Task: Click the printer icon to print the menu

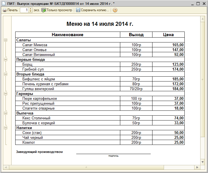Action: point(4,10)
